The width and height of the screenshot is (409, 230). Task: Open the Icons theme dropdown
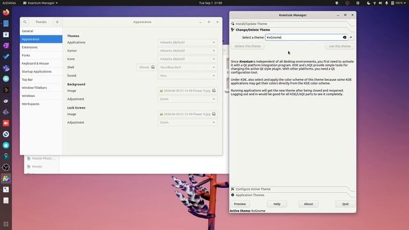(187, 59)
